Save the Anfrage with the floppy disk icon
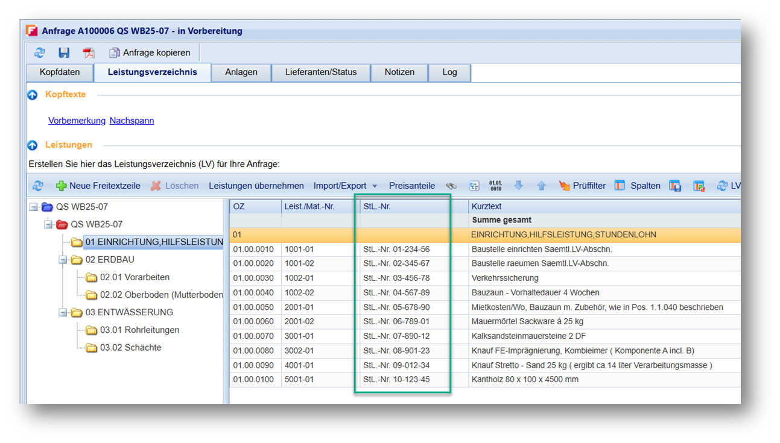The height and width of the screenshot is (443, 780). tap(64, 53)
